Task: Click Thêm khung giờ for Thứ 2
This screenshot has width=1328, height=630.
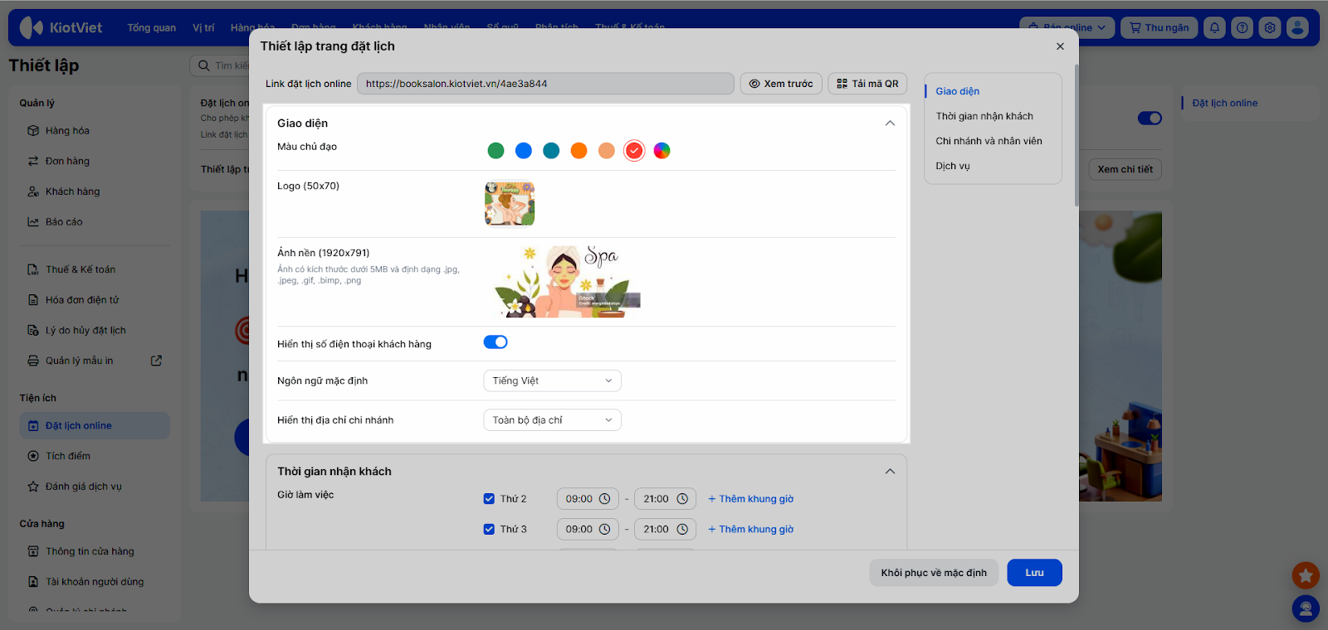Action: pos(750,499)
